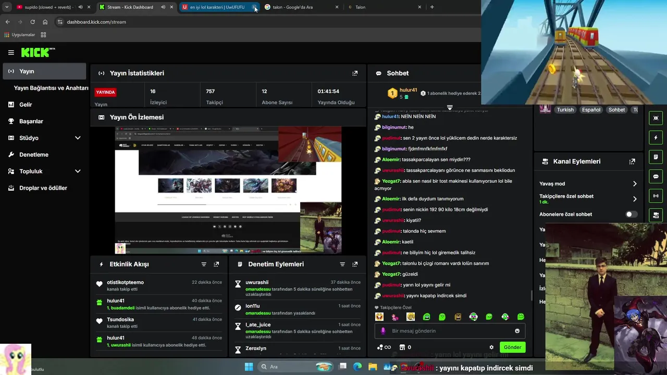The width and height of the screenshot is (667, 375).
Task: Open File Explorer from taskbar
Action: [373, 367]
